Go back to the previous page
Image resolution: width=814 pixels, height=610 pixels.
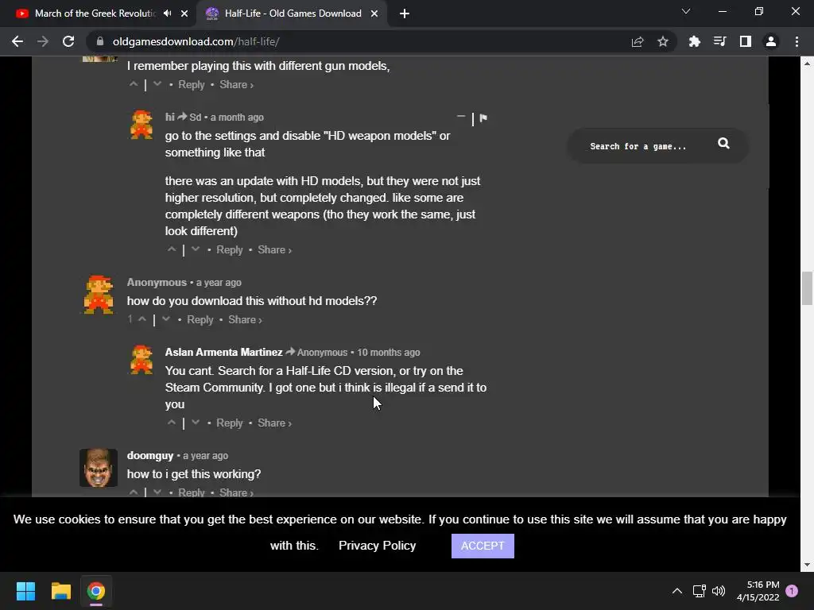17,41
